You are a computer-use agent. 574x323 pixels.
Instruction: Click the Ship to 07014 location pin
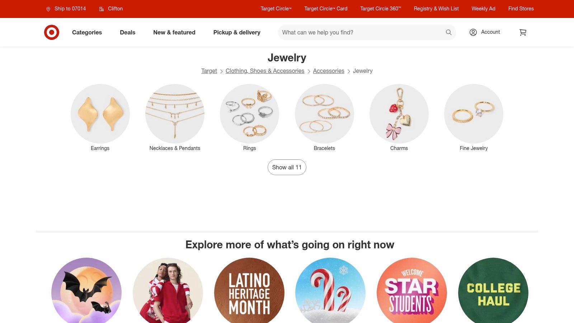48,9
